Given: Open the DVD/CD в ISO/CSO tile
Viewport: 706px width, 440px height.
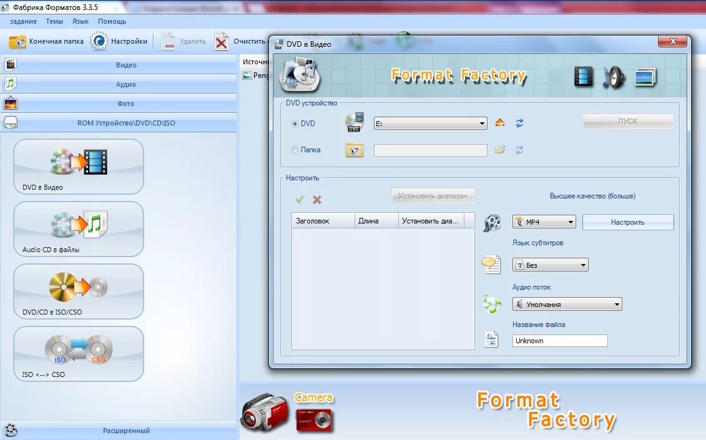Looking at the screenshot, I should click(79, 291).
